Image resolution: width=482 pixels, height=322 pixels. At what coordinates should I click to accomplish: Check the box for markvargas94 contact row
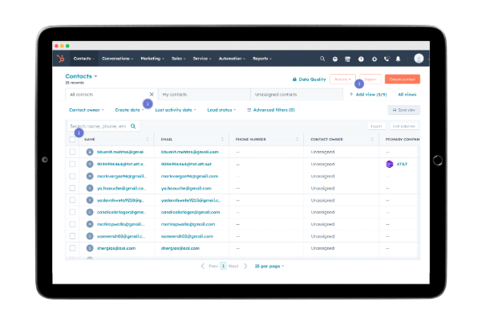72,175
